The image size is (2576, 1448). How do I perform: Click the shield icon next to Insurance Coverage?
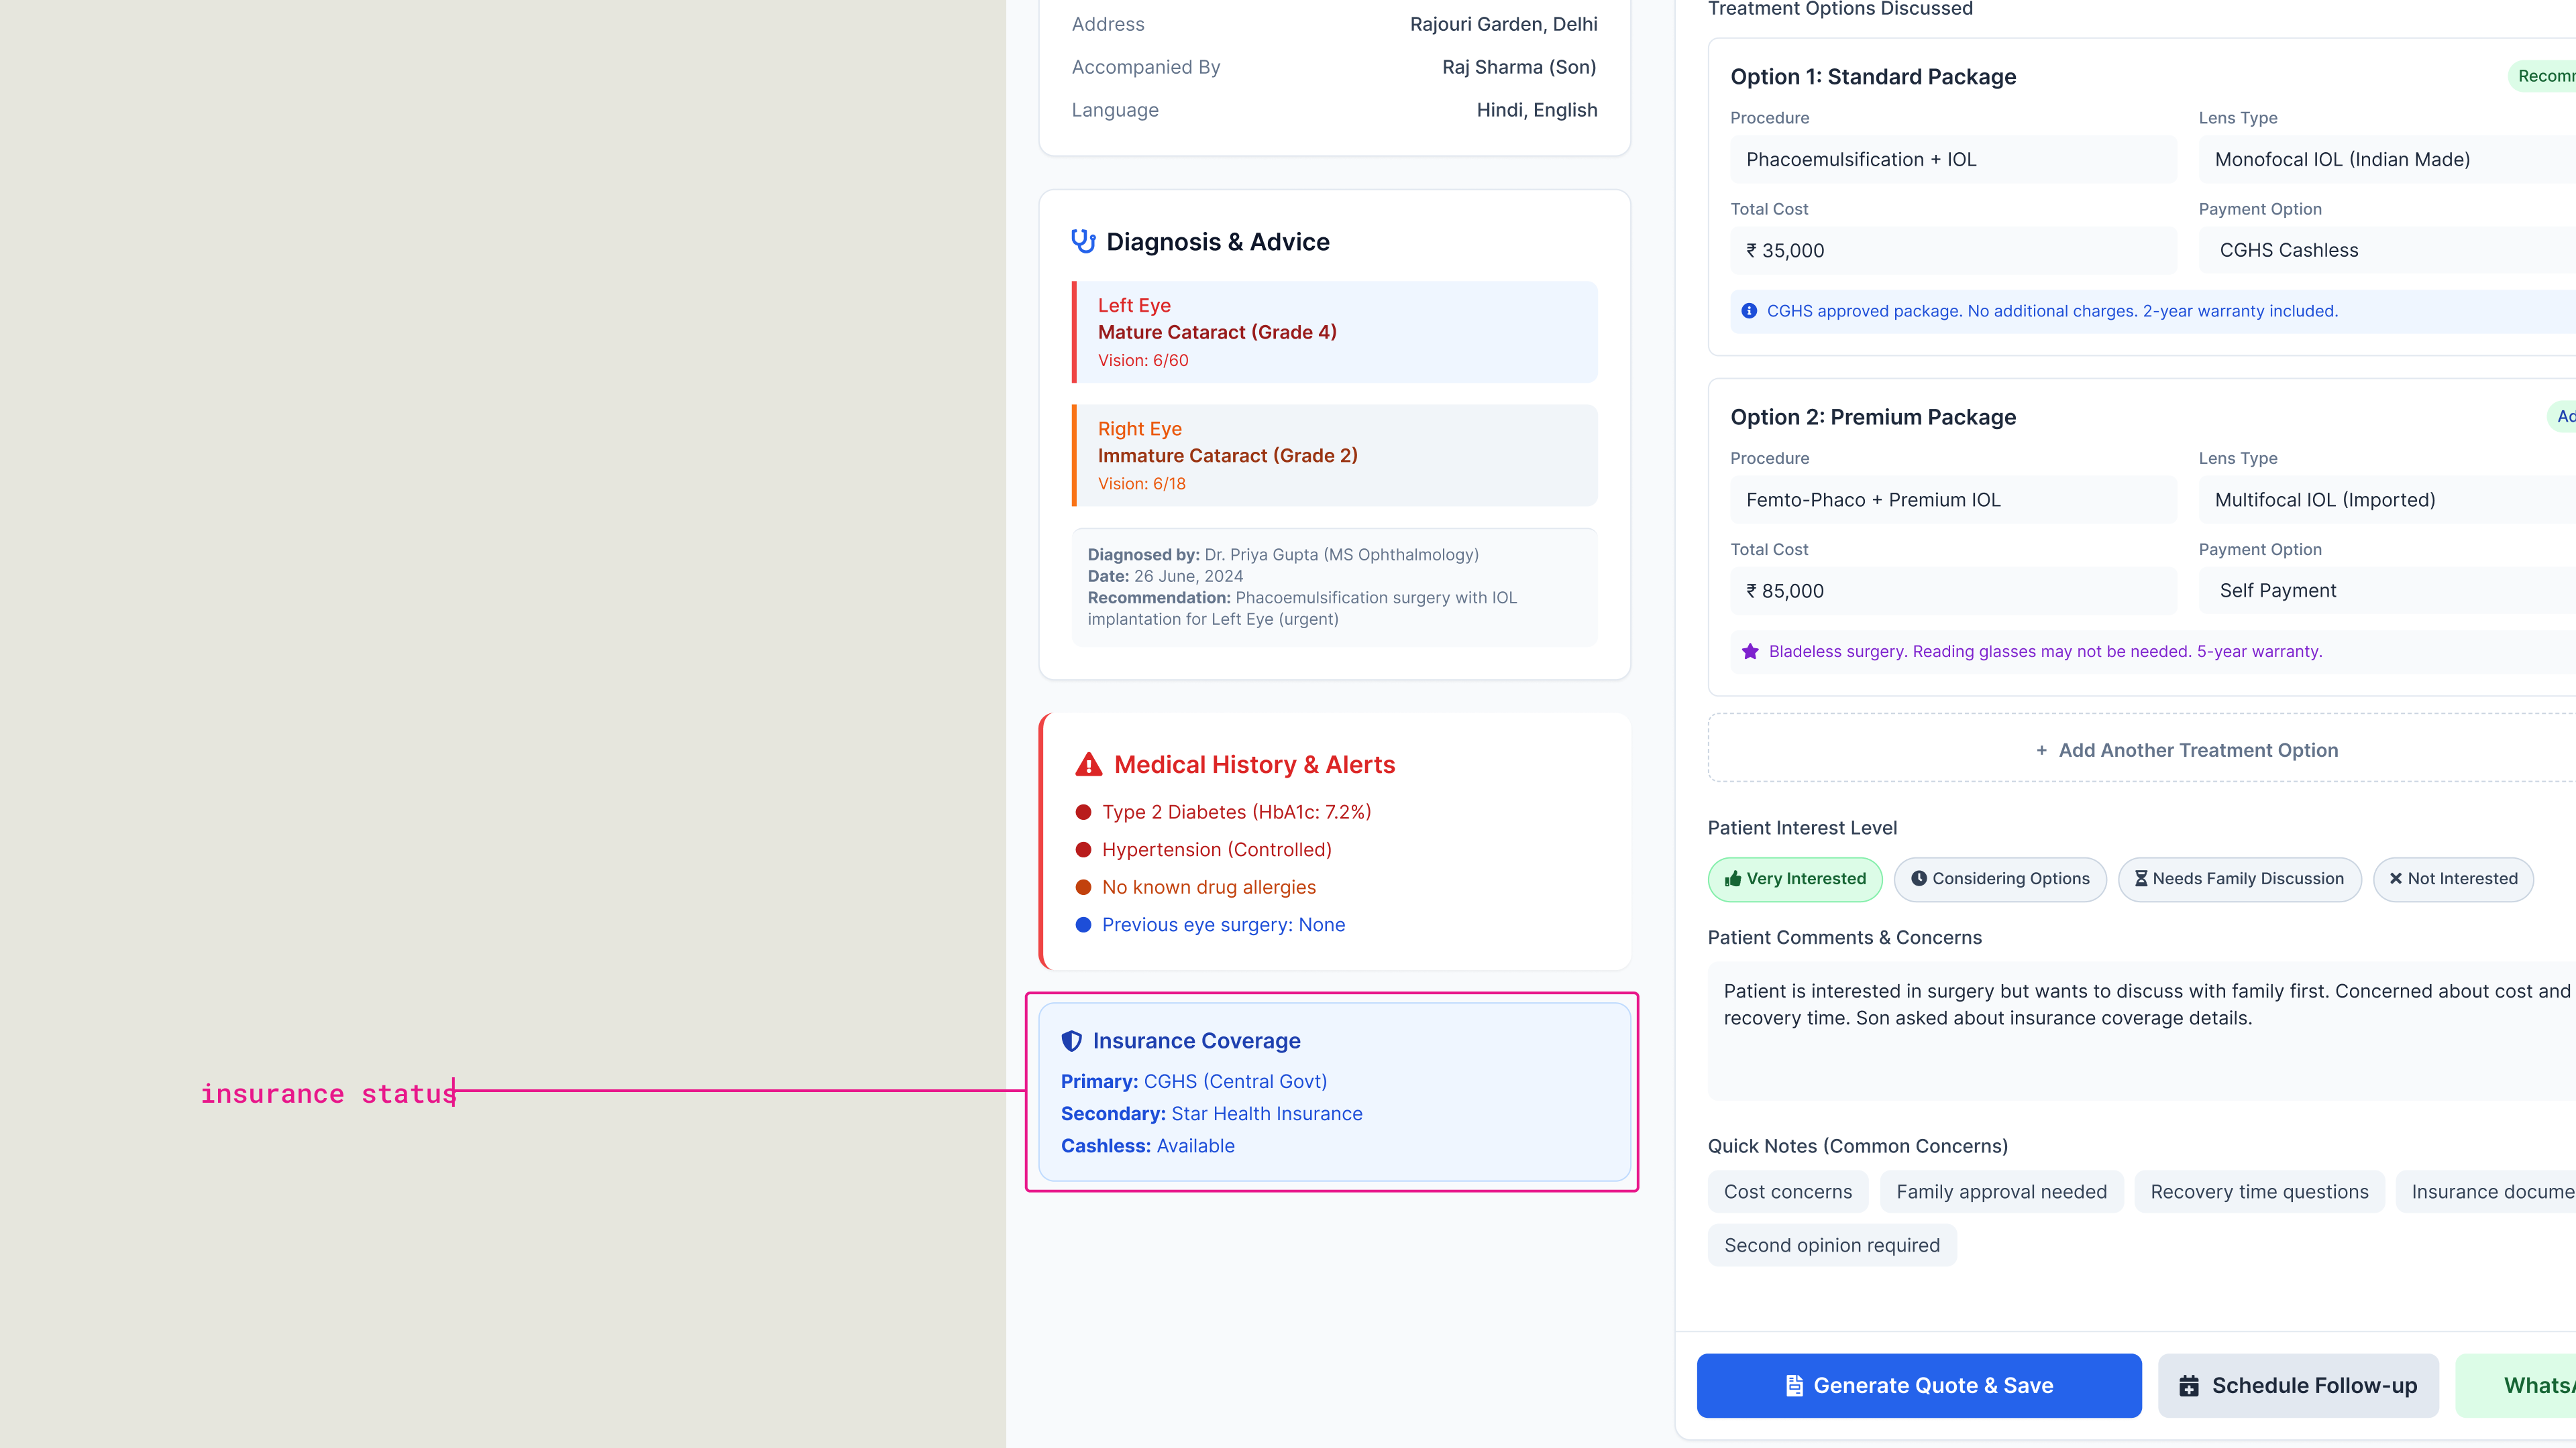(x=1071, y=1040)
